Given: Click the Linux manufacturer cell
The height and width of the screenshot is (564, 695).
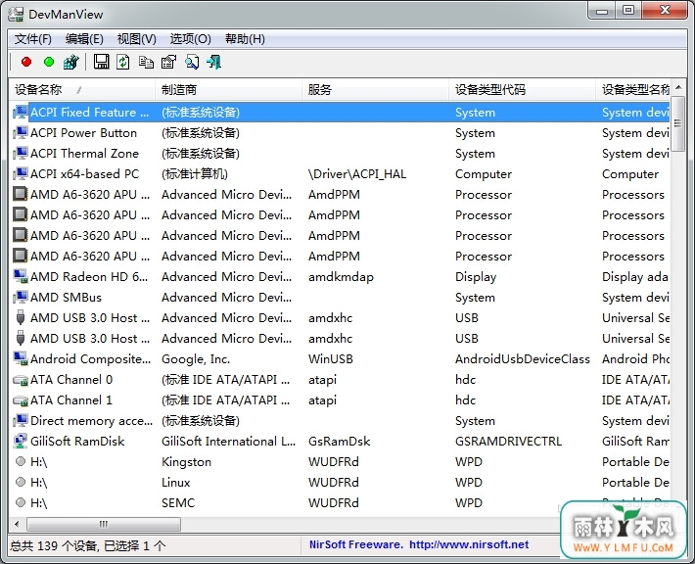Looking at the screenshot, I should coord(175,482).
